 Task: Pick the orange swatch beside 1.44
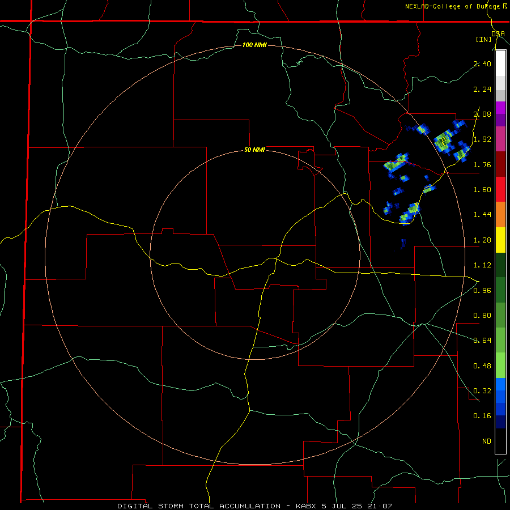coord(500,215)
